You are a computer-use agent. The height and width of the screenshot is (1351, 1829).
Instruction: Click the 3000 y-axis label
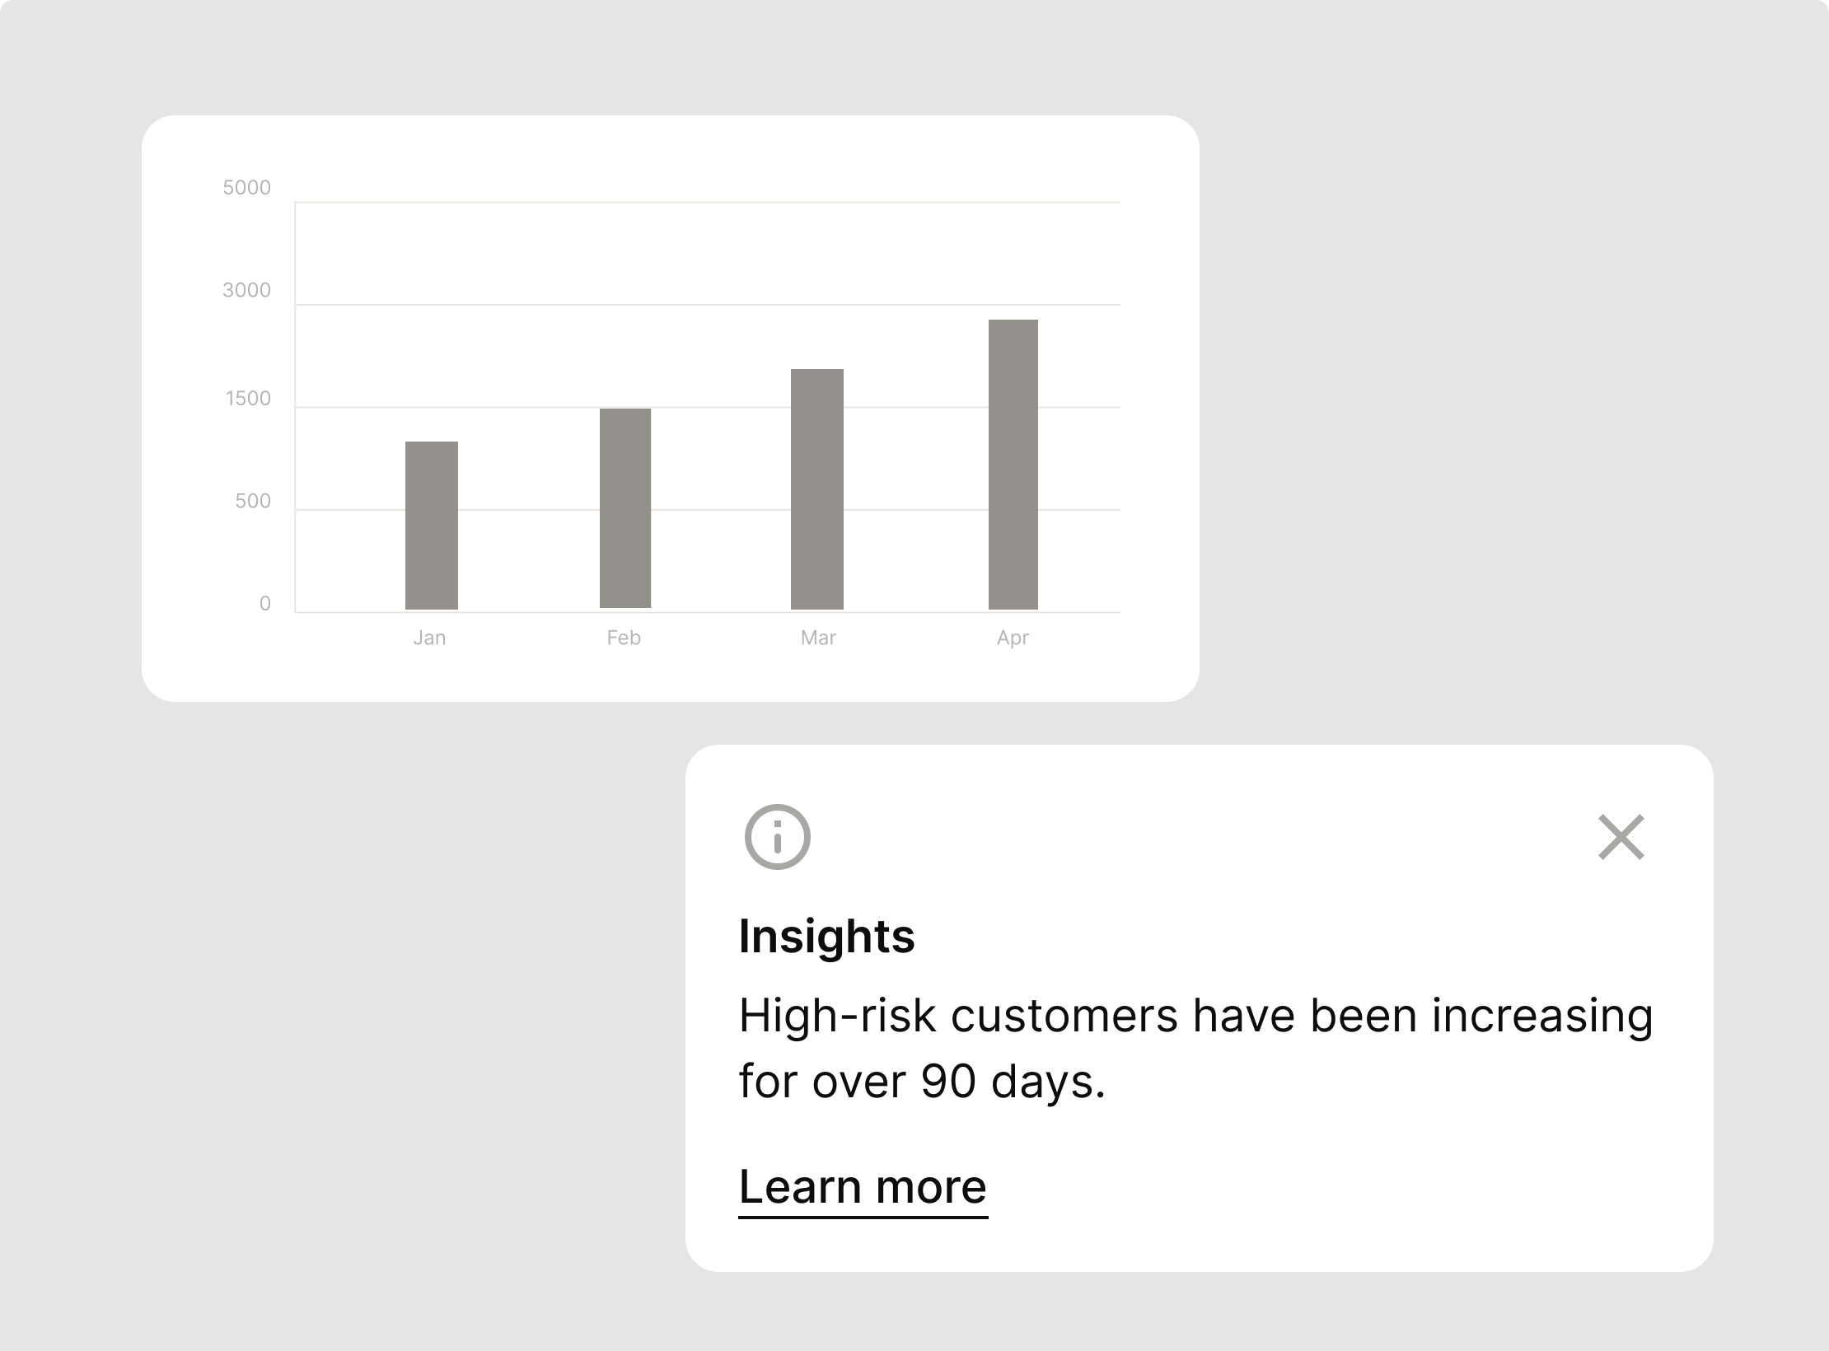(246, 290)
